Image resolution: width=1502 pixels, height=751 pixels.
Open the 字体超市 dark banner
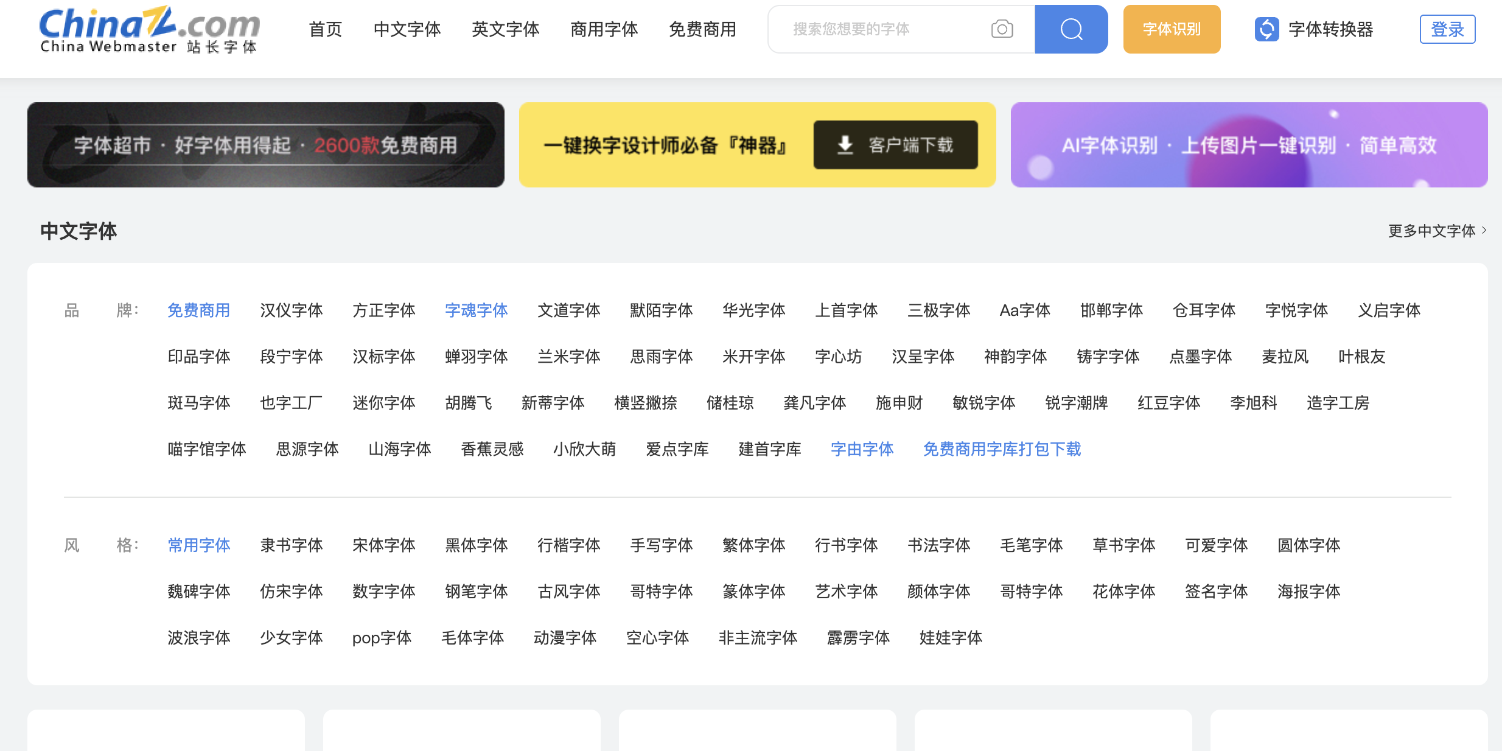coord(266,145)
